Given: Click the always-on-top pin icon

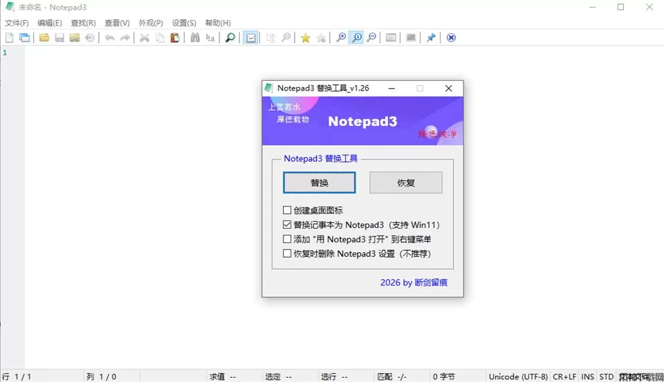Looking at the screenshot, I should [431, 38].
